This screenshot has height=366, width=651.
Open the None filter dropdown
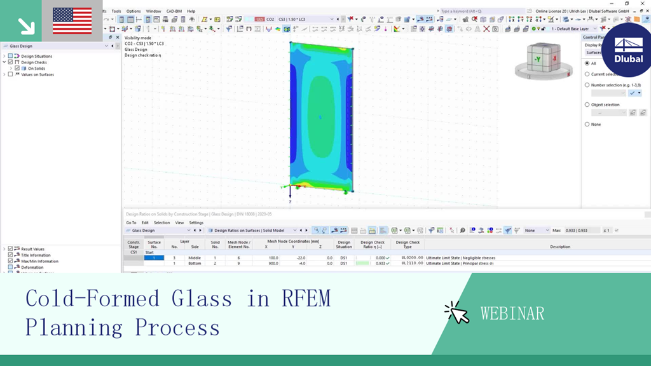[547, 230]
